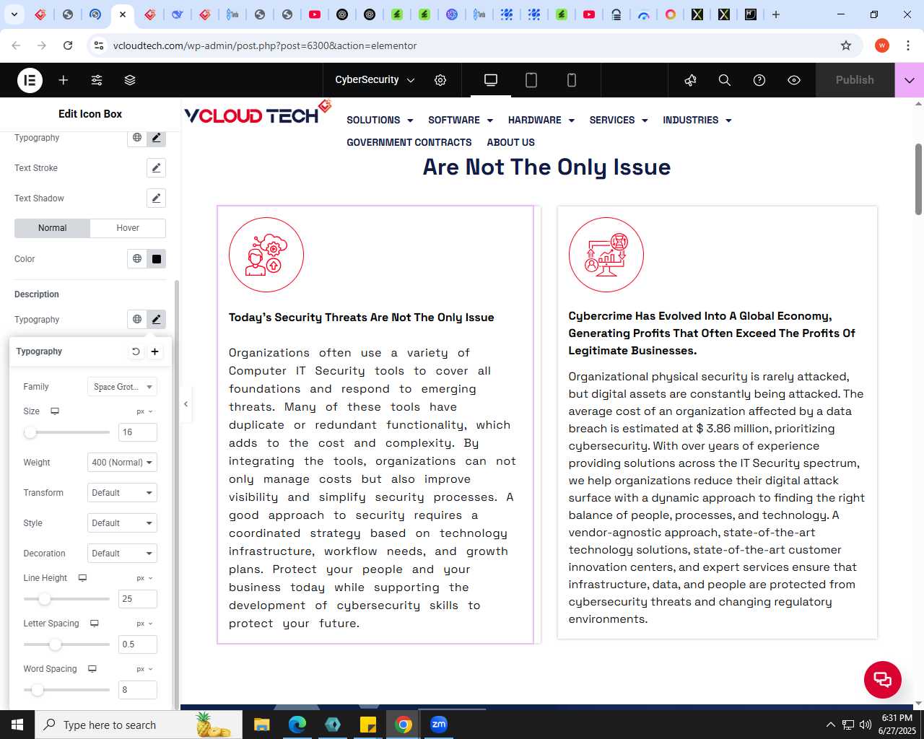Toggle responsive device icon beside Word Spacing
This screenshot has width=924, height=739.
click(92, 669)
